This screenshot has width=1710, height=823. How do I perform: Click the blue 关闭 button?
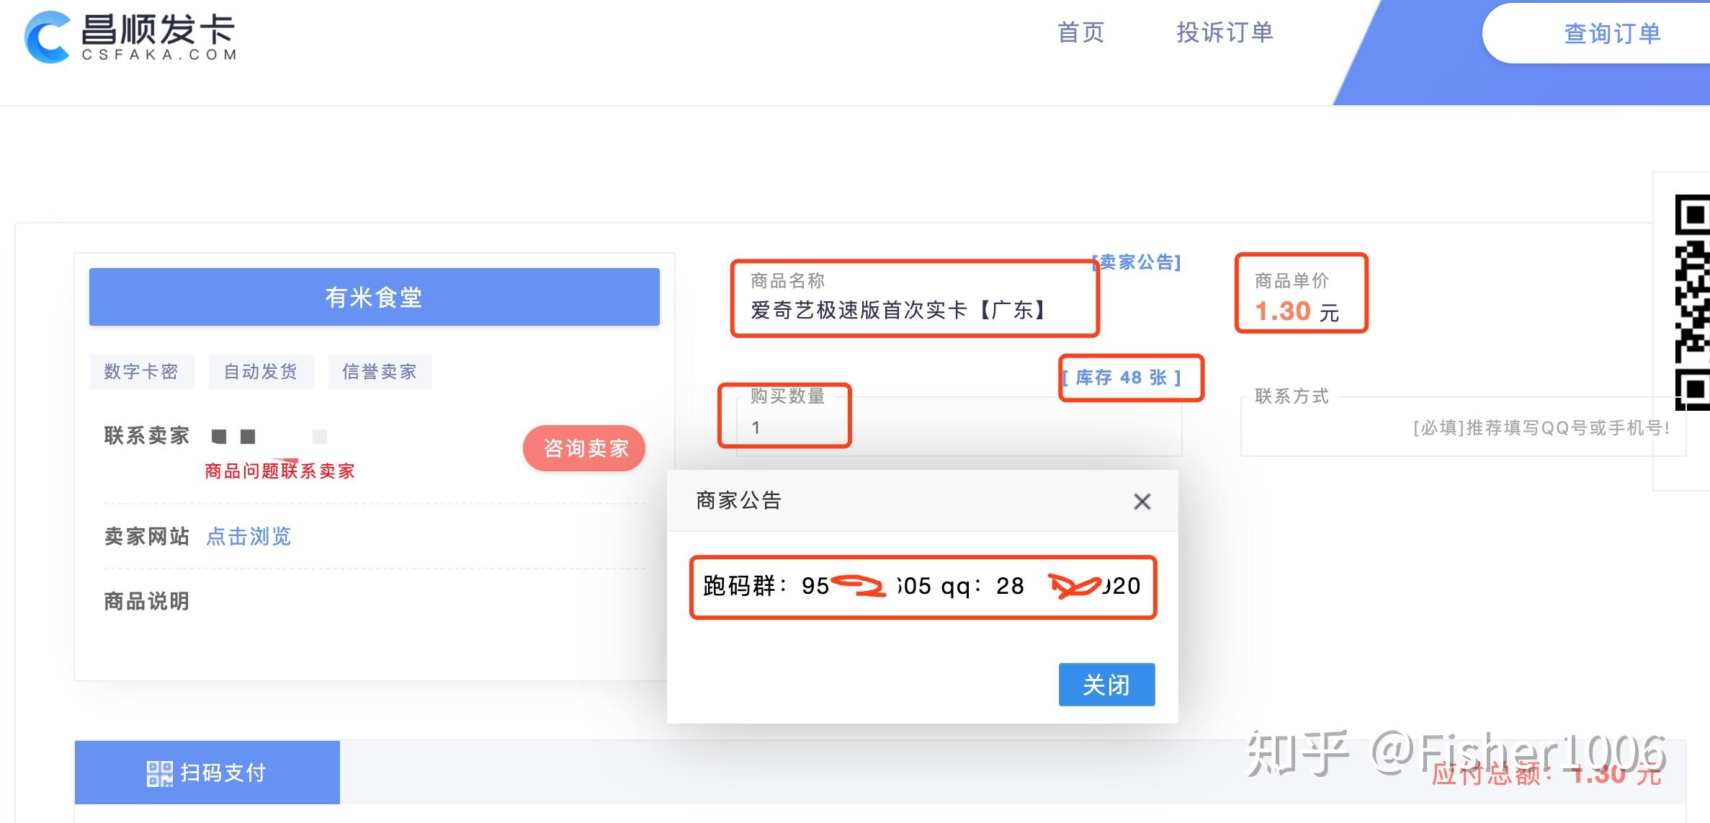pyautogui.click(x=1106, y=685)
